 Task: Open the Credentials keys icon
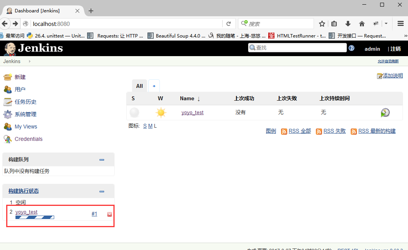(7, 139)
